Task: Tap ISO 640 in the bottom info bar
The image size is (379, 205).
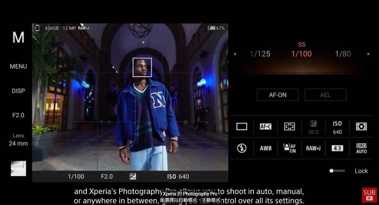Action: 178,176
